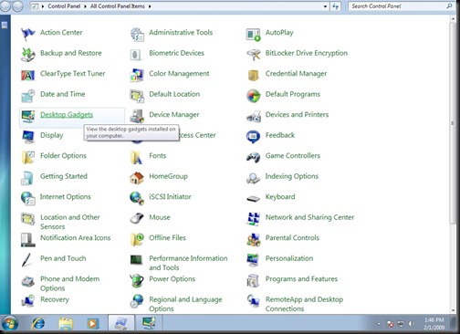Open the Feedback speech bubble icon
460x334 pixels.
click(x=253, y=137)
